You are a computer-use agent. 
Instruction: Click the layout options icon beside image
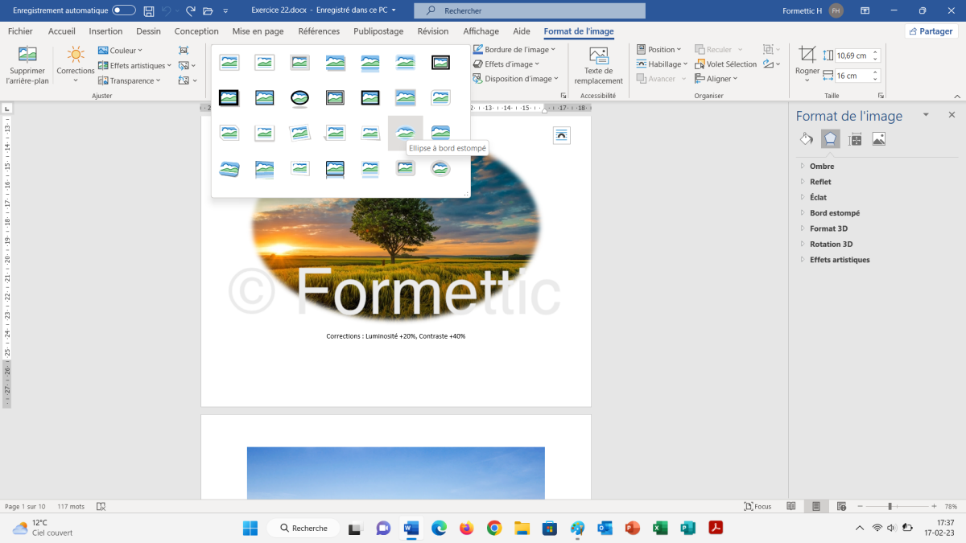pyautogui.click(x=562, y=135)
